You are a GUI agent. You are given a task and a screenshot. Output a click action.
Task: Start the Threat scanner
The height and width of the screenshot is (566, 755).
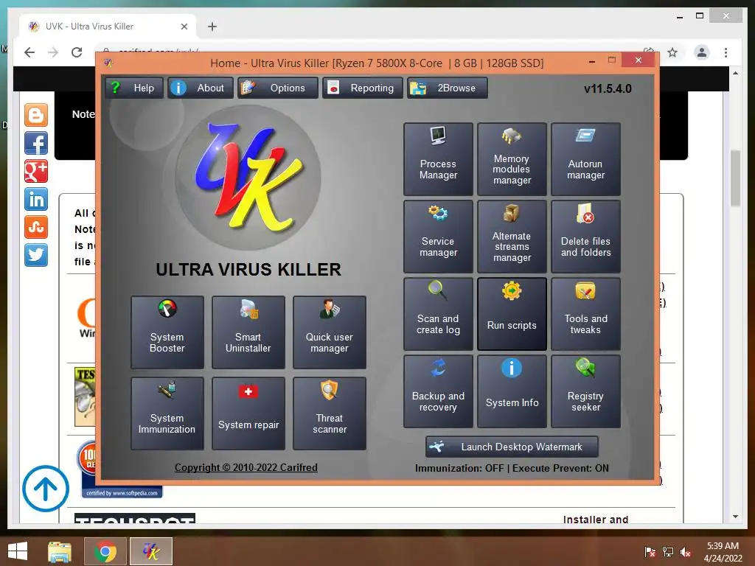(330, 414)
